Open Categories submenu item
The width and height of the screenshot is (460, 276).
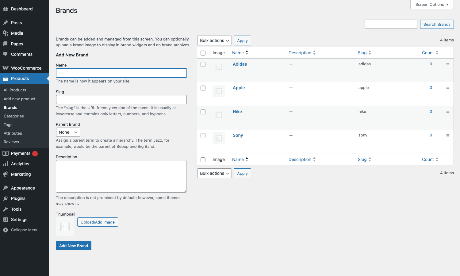click(x=14, y=116)
